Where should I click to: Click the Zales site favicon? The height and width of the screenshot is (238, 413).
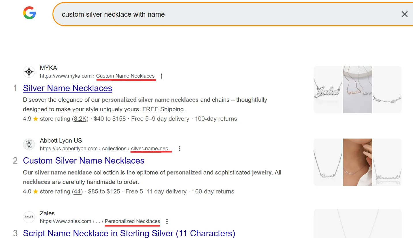[x=29, y=217]
